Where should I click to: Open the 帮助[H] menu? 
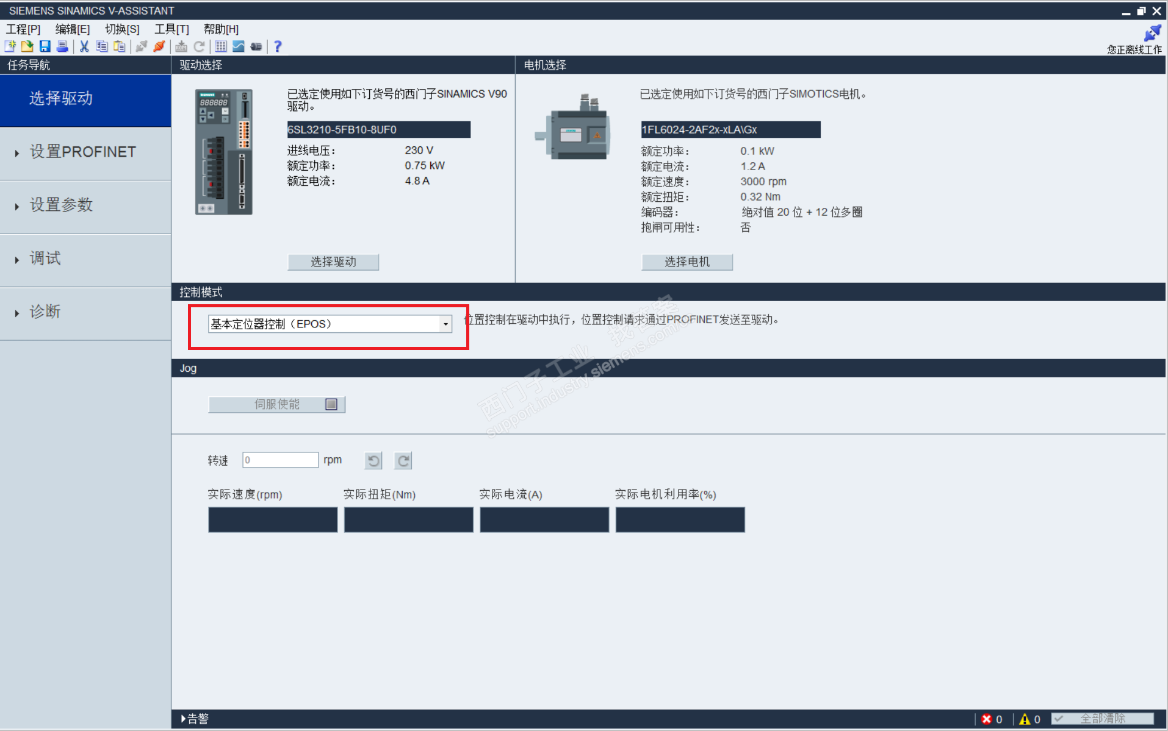tap(222, 29)
